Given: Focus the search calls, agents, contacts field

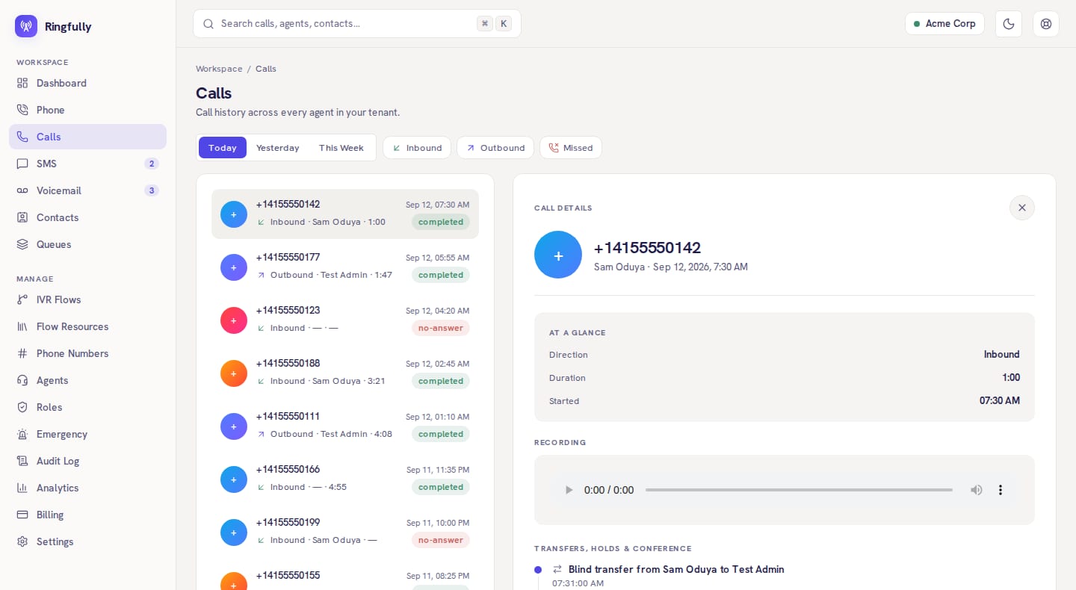Looking at the screenshot, I should click(x=357, y=23).
